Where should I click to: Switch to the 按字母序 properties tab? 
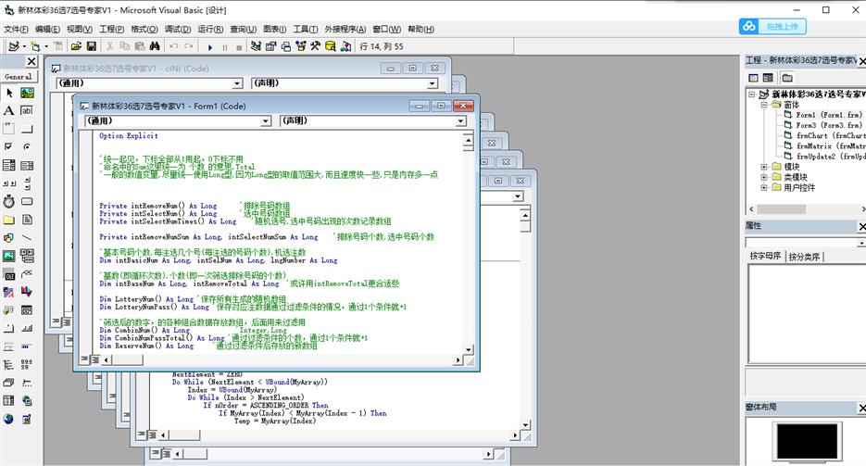pos(765,257)
